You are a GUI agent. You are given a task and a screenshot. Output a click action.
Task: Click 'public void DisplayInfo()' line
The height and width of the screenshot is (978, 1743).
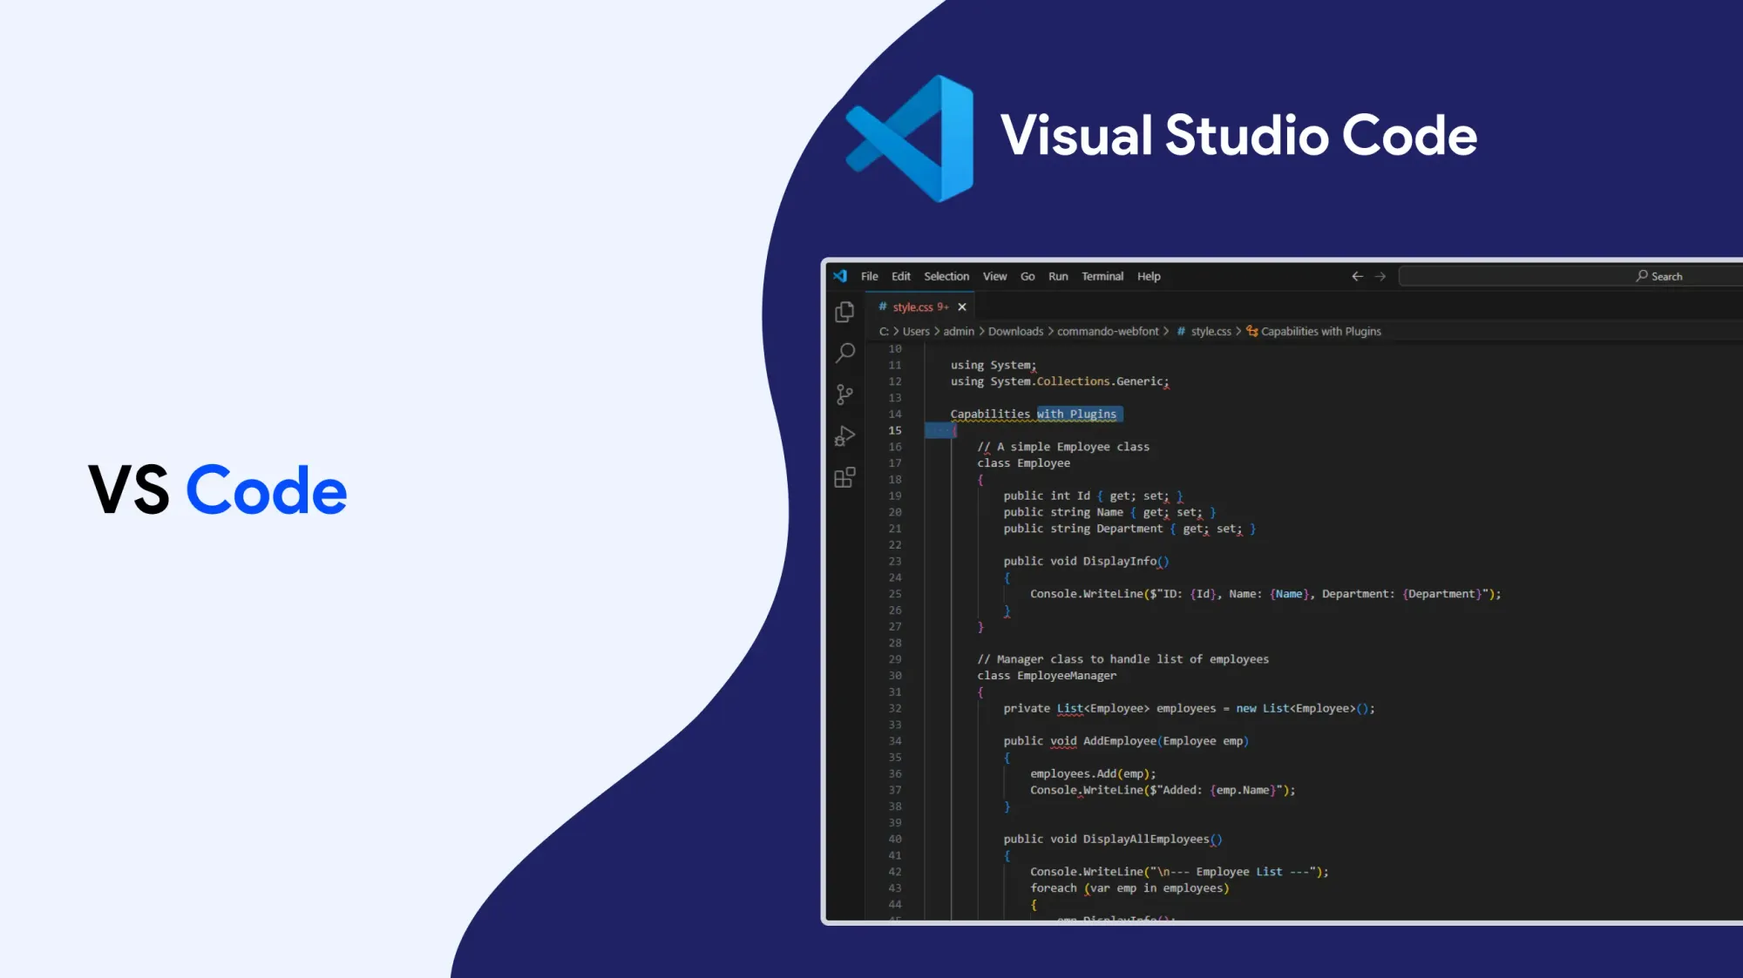pos(1086,561)
